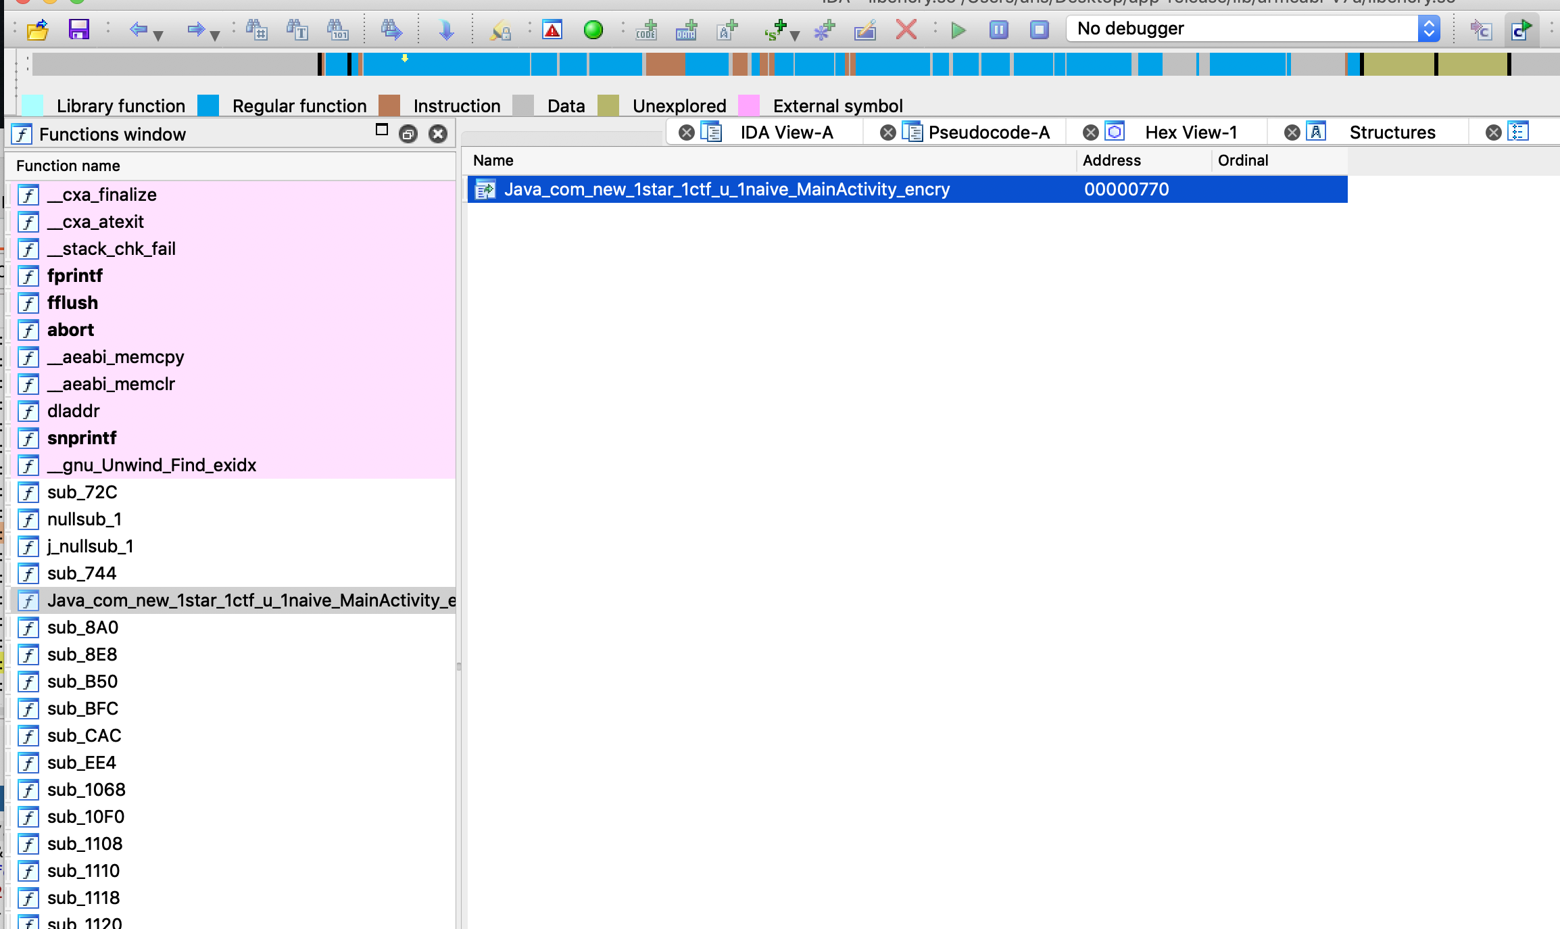This screenshot has height=929, width=1560.
Task: Sort exports by Ordinal column header
Action: pos(1279,160)
